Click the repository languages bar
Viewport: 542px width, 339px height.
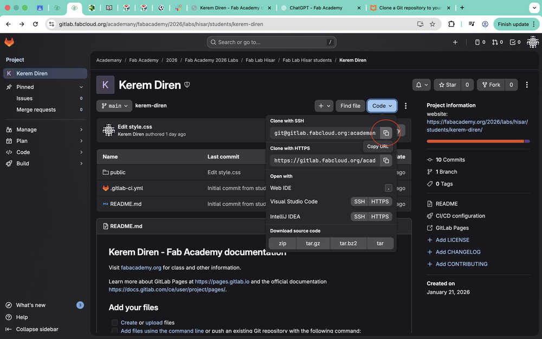click(x=478, y=141)
